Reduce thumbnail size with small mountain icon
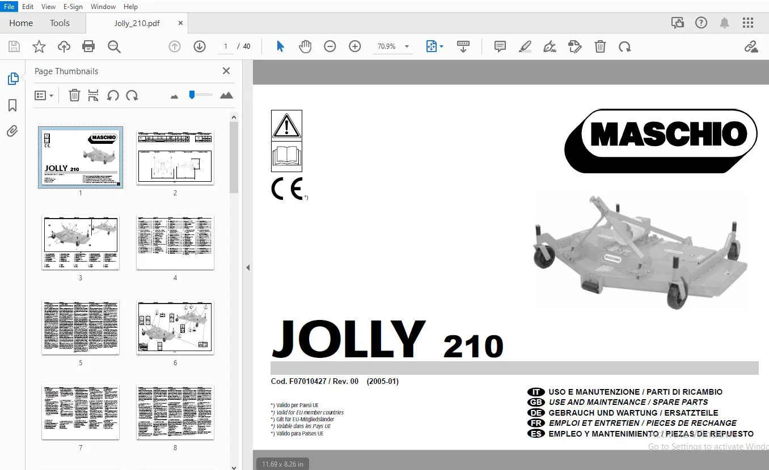The height and width of the screenshot is (470, 769). (x=174, y=96)
